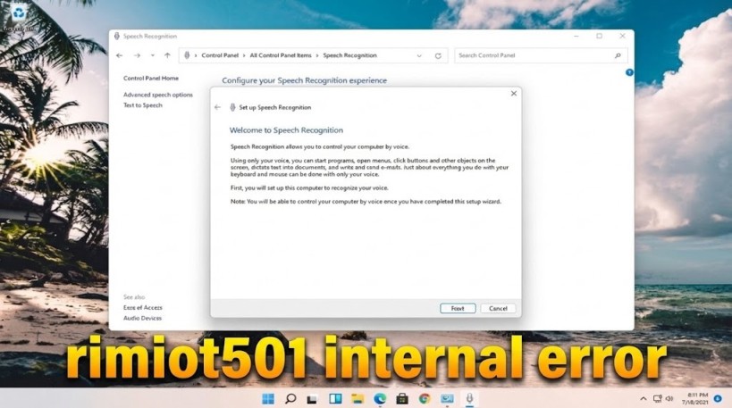
Task: Click Speech Recognition microphone taskbar icon
Action: pyautogui.click(x=469, y=399)
